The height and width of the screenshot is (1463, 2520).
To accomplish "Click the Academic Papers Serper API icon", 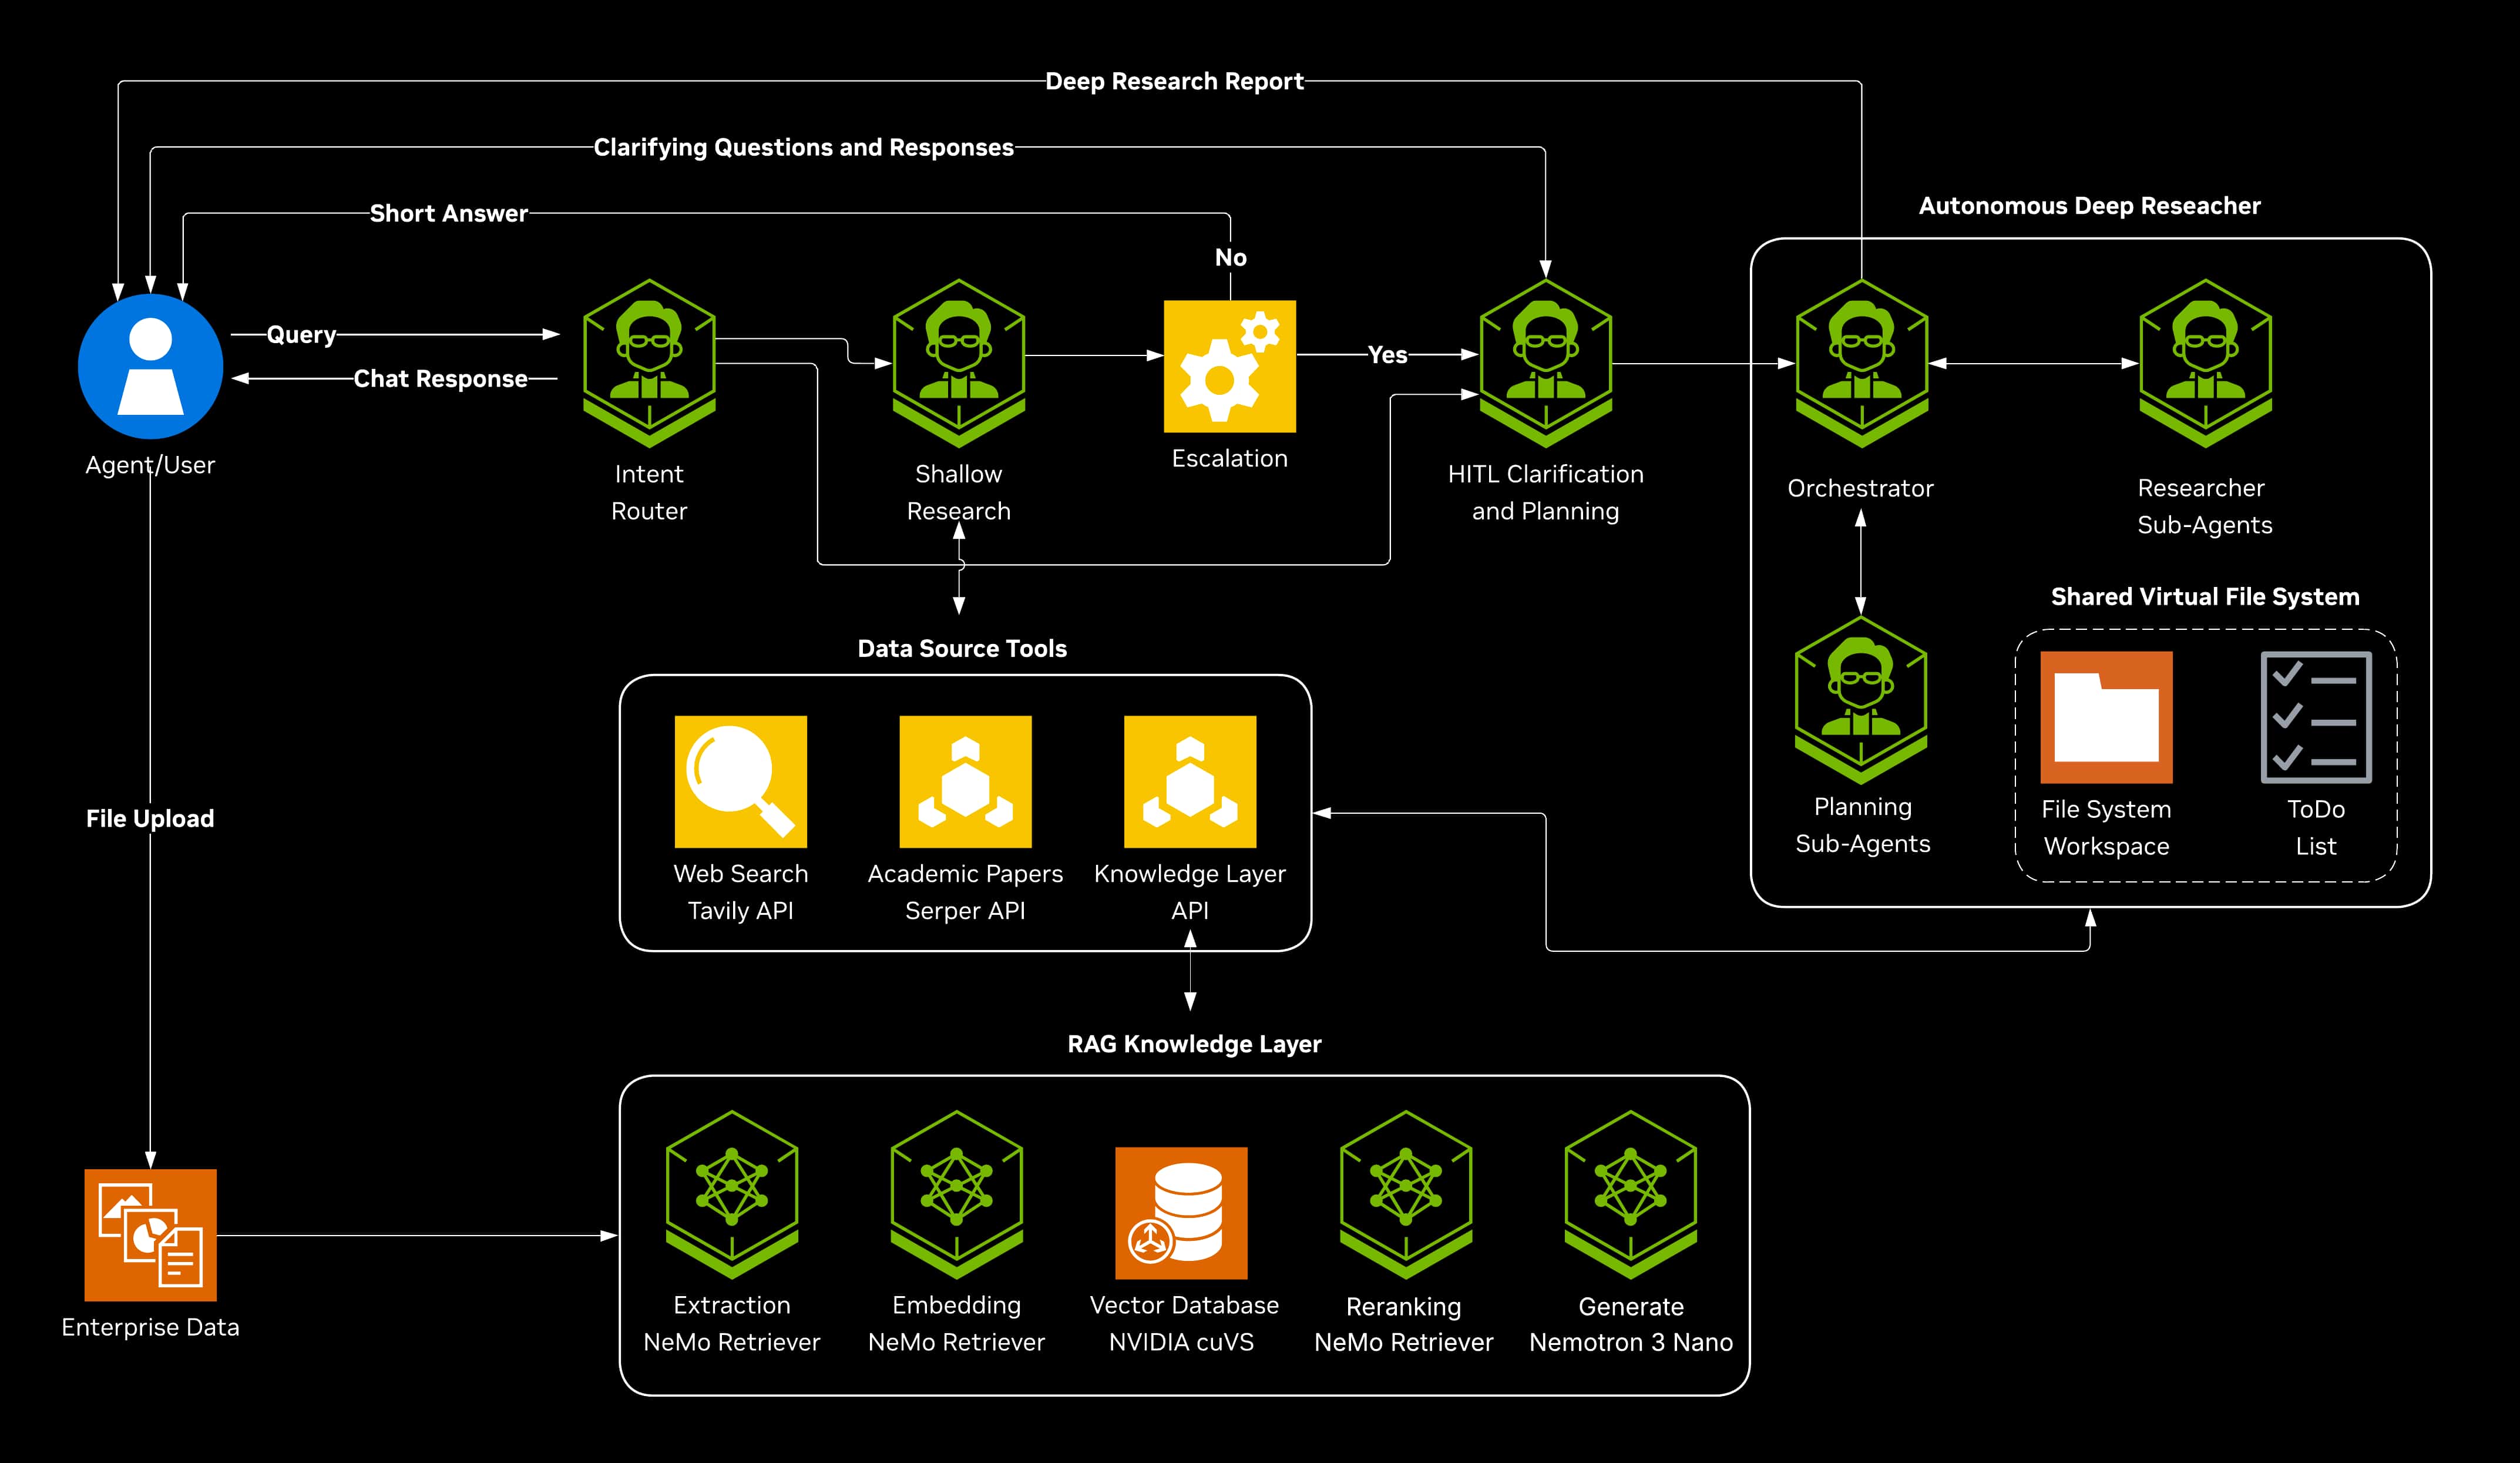I will coord(965,781).
